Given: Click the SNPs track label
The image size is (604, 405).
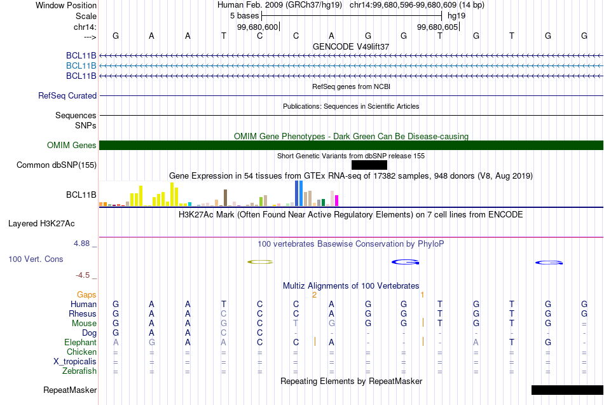Looking at the screenshot, I should [x=86, y=125].
